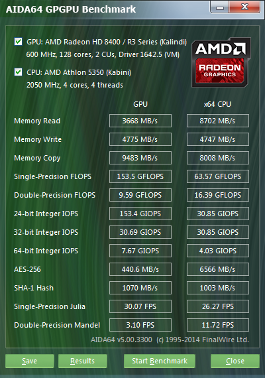Select the GPU Memory Read result field
Viewport: 265px width, 378px height.
[140, 121]
